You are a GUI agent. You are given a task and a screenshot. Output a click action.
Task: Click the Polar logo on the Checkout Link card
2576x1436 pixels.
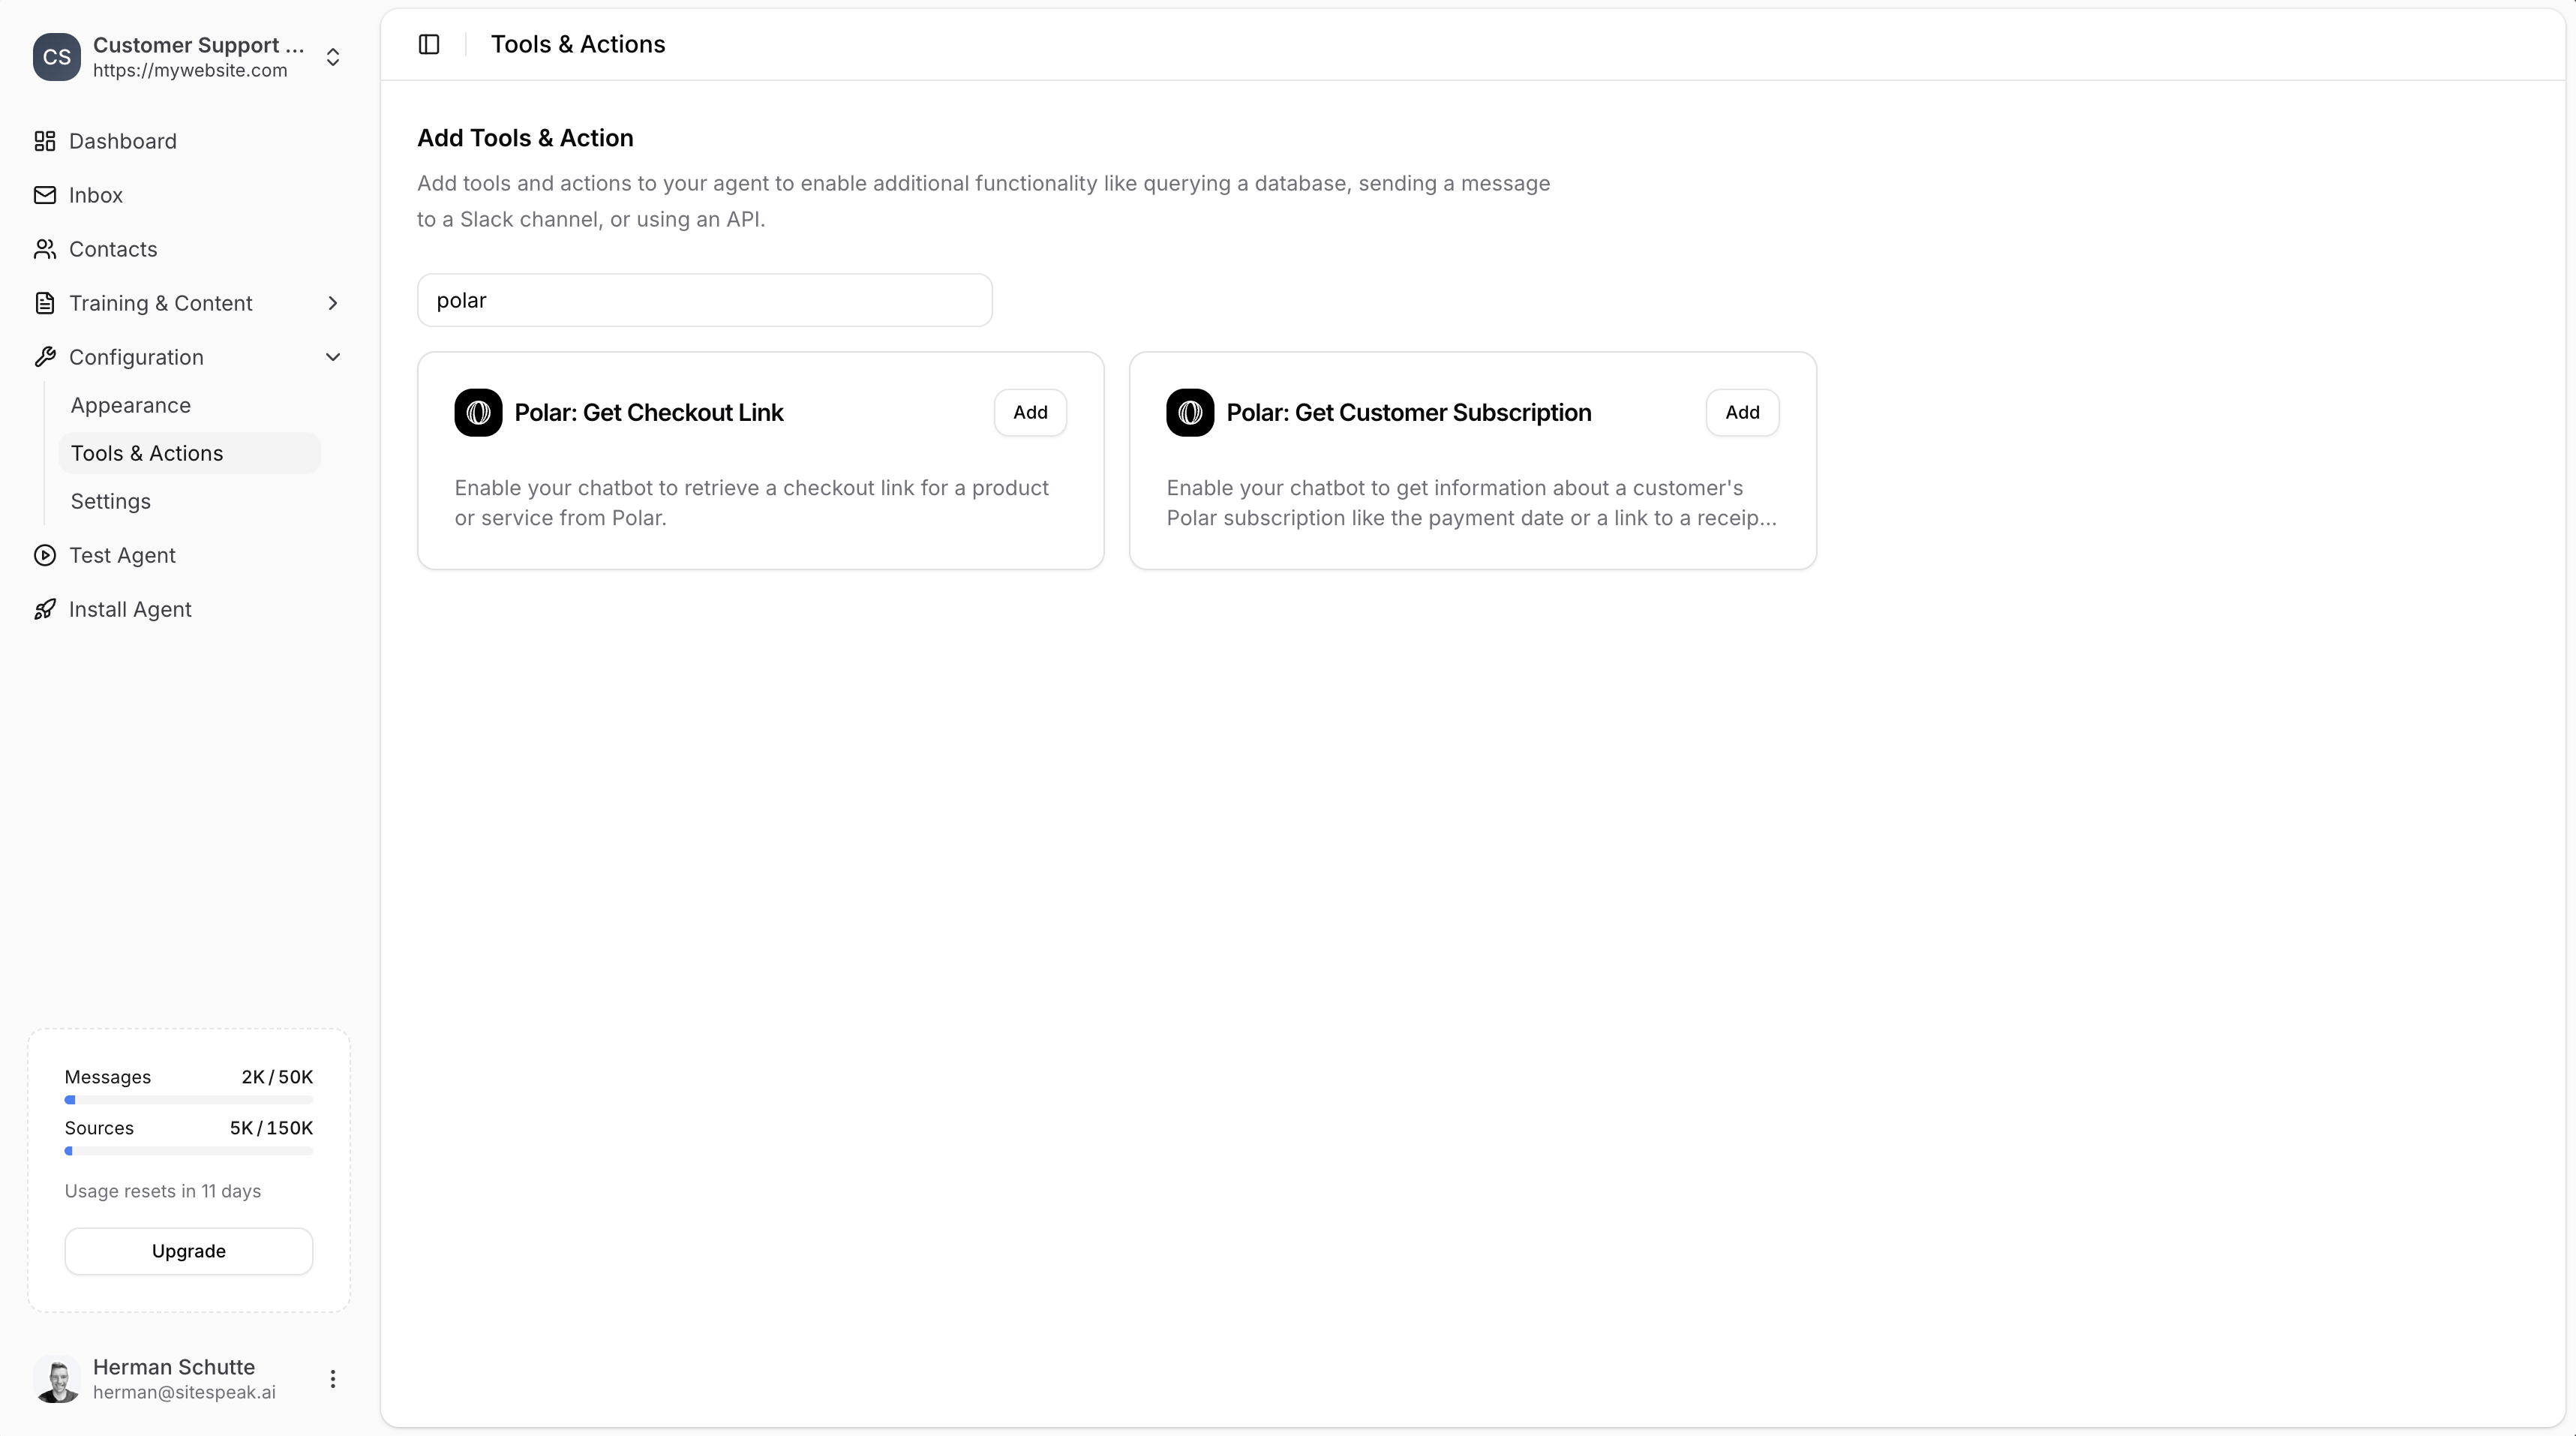point(478,412)
